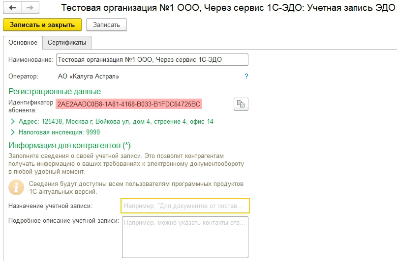Screen dimensions: 397x261
Task: Copy the subscriber identifier using copy icon
Action: [241, 104]
